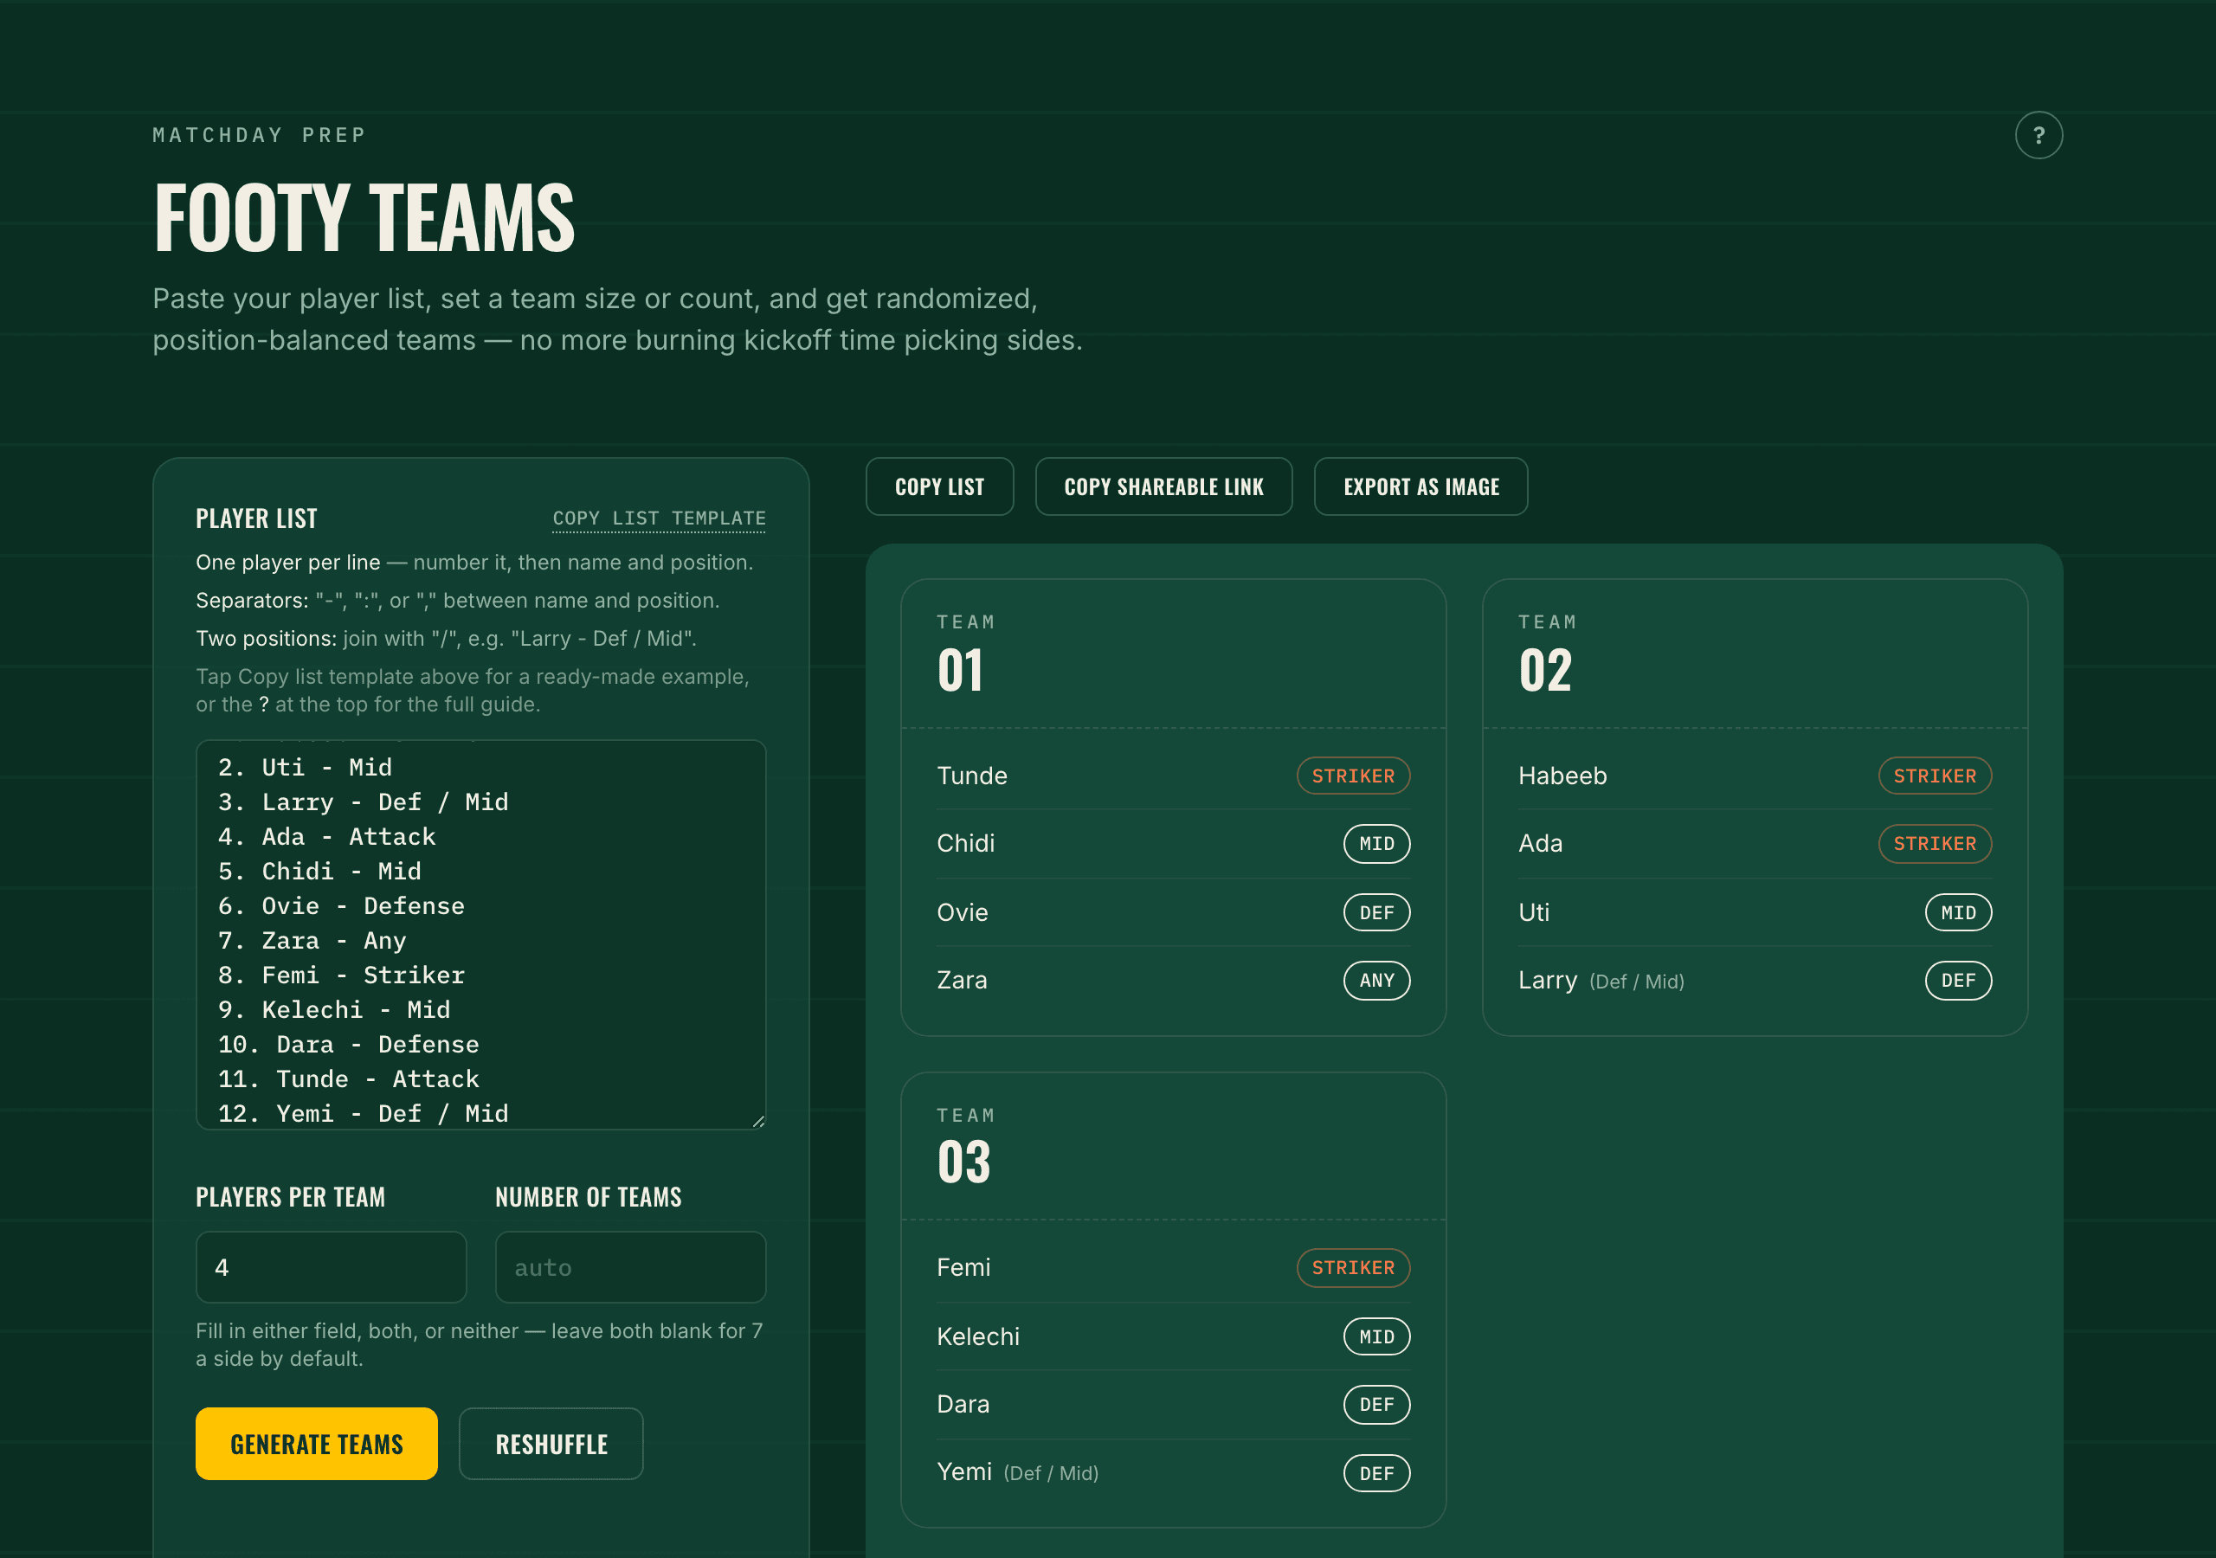
Task: Click Ada's STRIKER badge
Action: tap(1934, 843)
